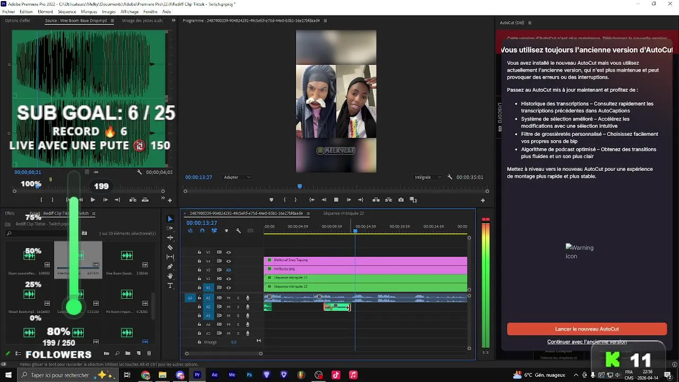
Task: Open Adobe After Effects from taskbar
Action: pyautogui.click(x=214, y=375)
